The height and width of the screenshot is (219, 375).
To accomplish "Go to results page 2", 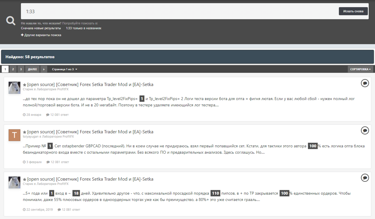I will click(13, 69).
